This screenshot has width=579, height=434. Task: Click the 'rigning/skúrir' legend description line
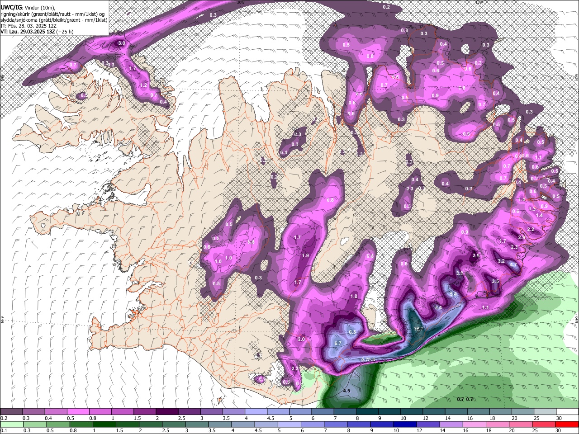click(52, 14)
